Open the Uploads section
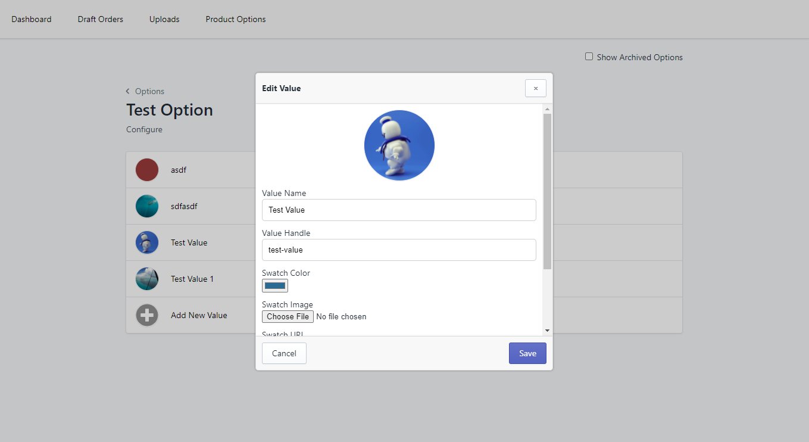The width and height of the screenshot is (809, 442). point(164,19)
